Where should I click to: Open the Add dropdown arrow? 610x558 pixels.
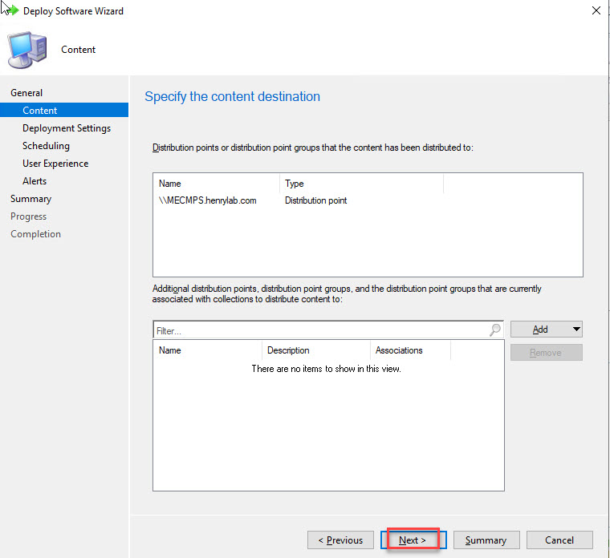click(575, 330)
